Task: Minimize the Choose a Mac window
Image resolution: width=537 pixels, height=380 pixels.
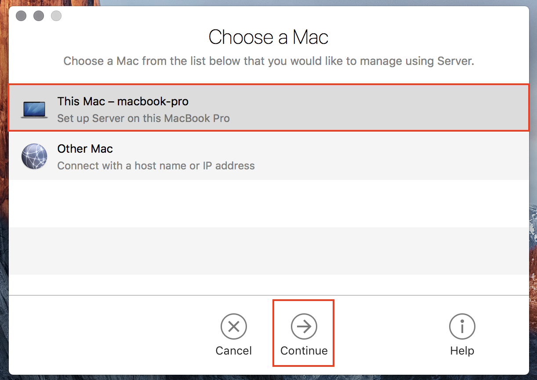Action: pyautogui.click(x=39, y=16)
